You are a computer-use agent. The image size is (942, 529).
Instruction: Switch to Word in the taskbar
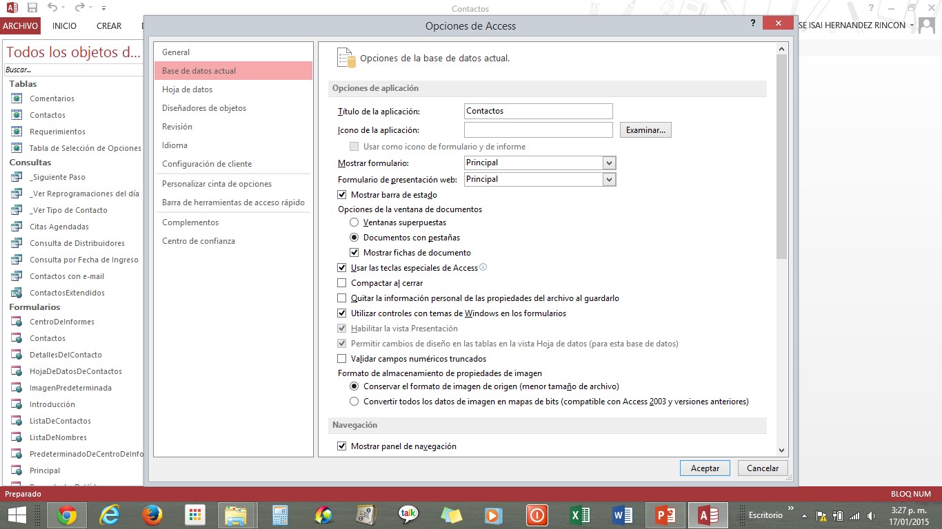coord(622,515)
